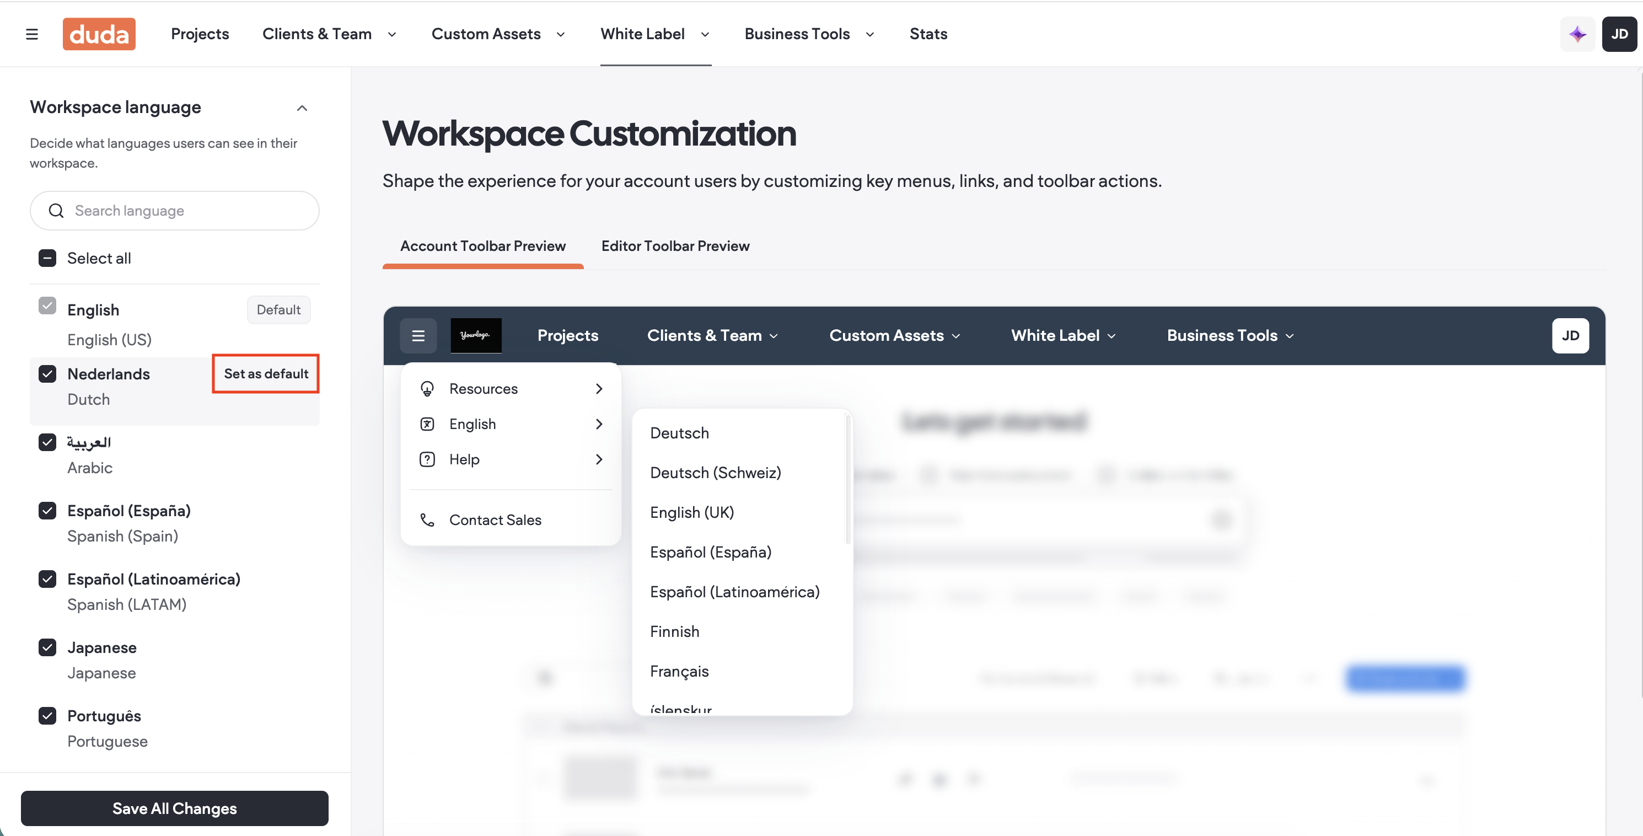1643x836 pixels.
Task: Choose English (UK) from language list
Action: click(x=692, y=512)
